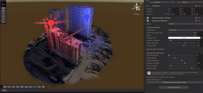Collapse the Transform component
The height and width of the screenshot is (93, 203).
pos(145,6)
